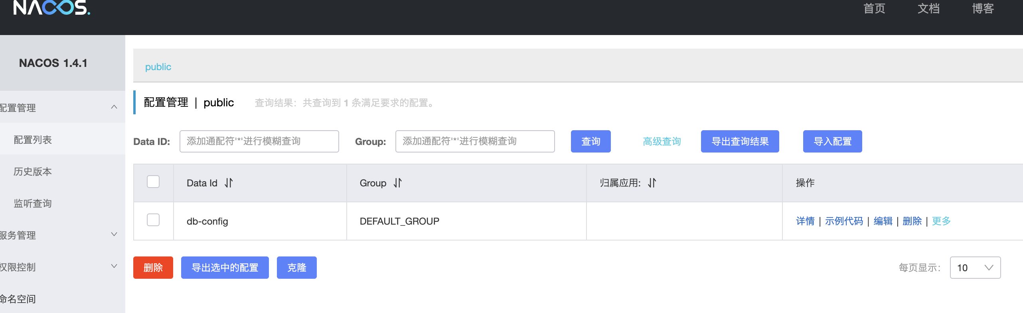Open 更多 options for db-config row

[941, 221]
